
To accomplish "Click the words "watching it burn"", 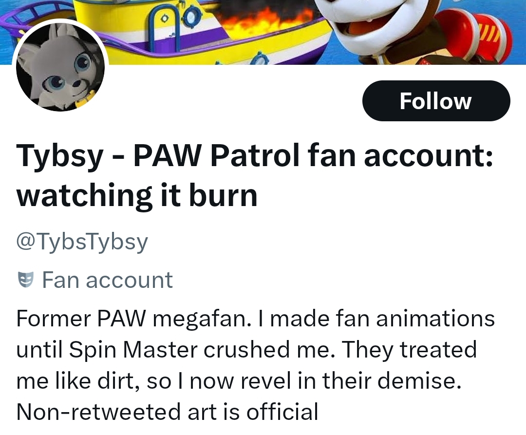I will pyautogui.click(x=137, y=195).
